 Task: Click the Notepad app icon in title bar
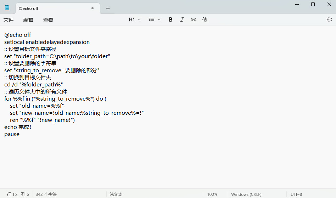(x=7, y=8)
